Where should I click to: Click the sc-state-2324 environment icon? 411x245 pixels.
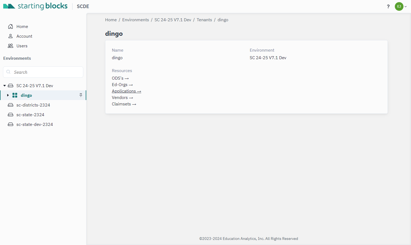(11, 115)
